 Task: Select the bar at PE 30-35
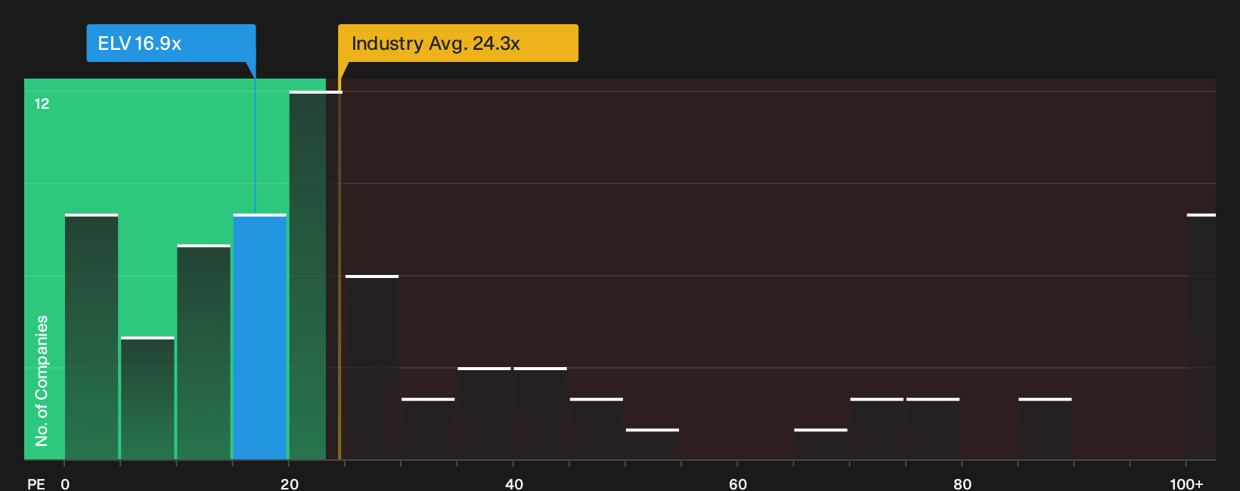(x=428, y=428)
